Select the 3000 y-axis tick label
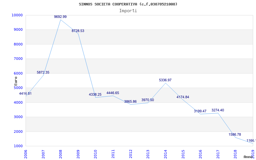The width and height of the screenshot is (256, 160). 18,117
